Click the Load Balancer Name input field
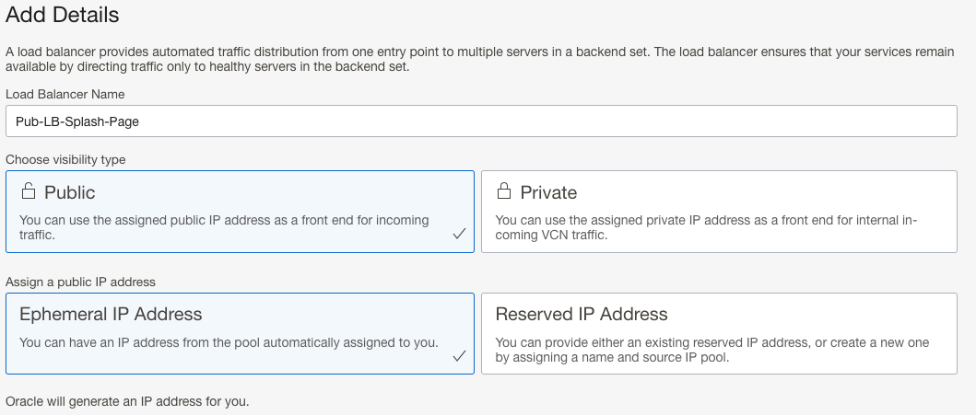 point(481,121)
